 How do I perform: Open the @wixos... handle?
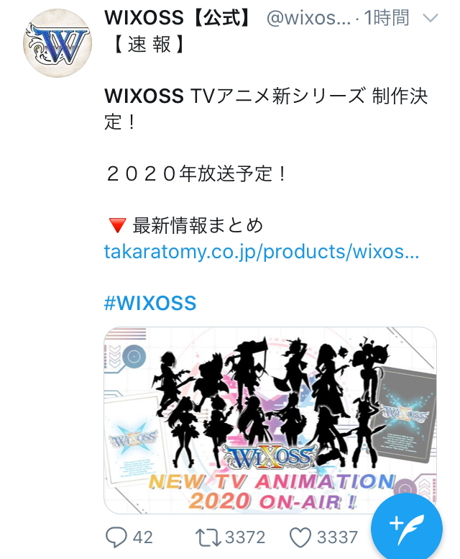[x=308, y=18]
